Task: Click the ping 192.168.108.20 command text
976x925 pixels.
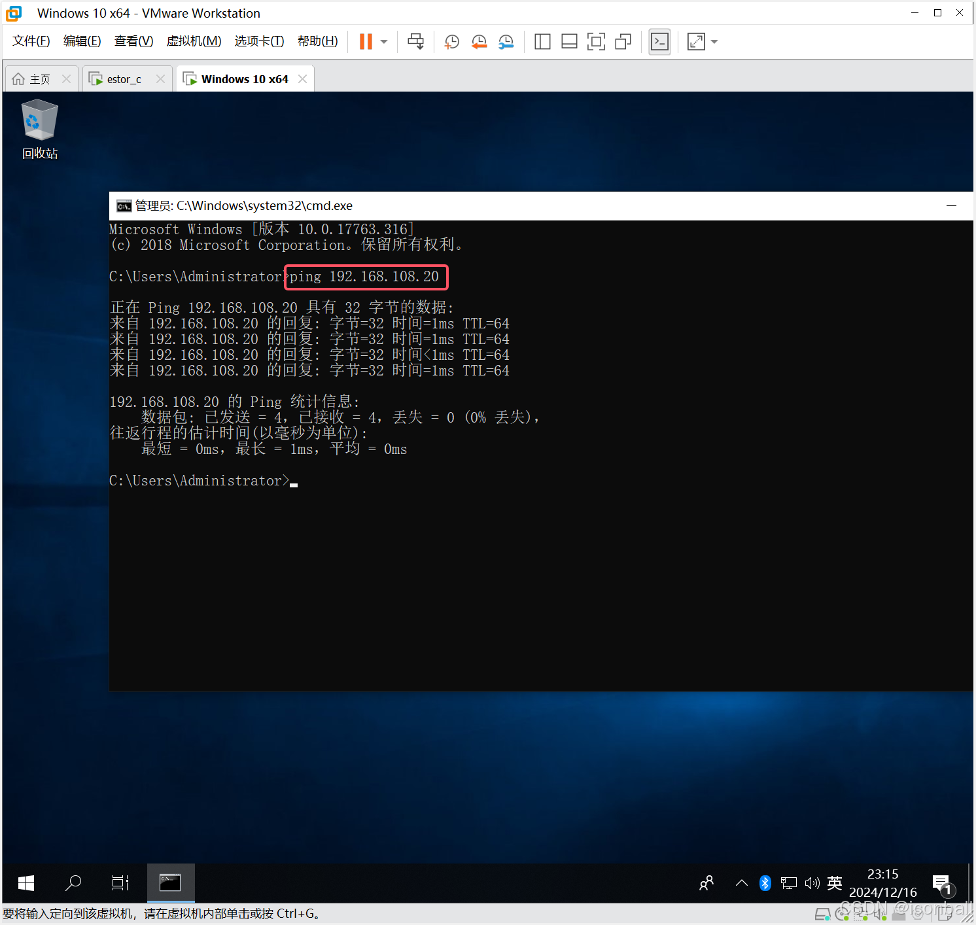Action: coord(364,277)
